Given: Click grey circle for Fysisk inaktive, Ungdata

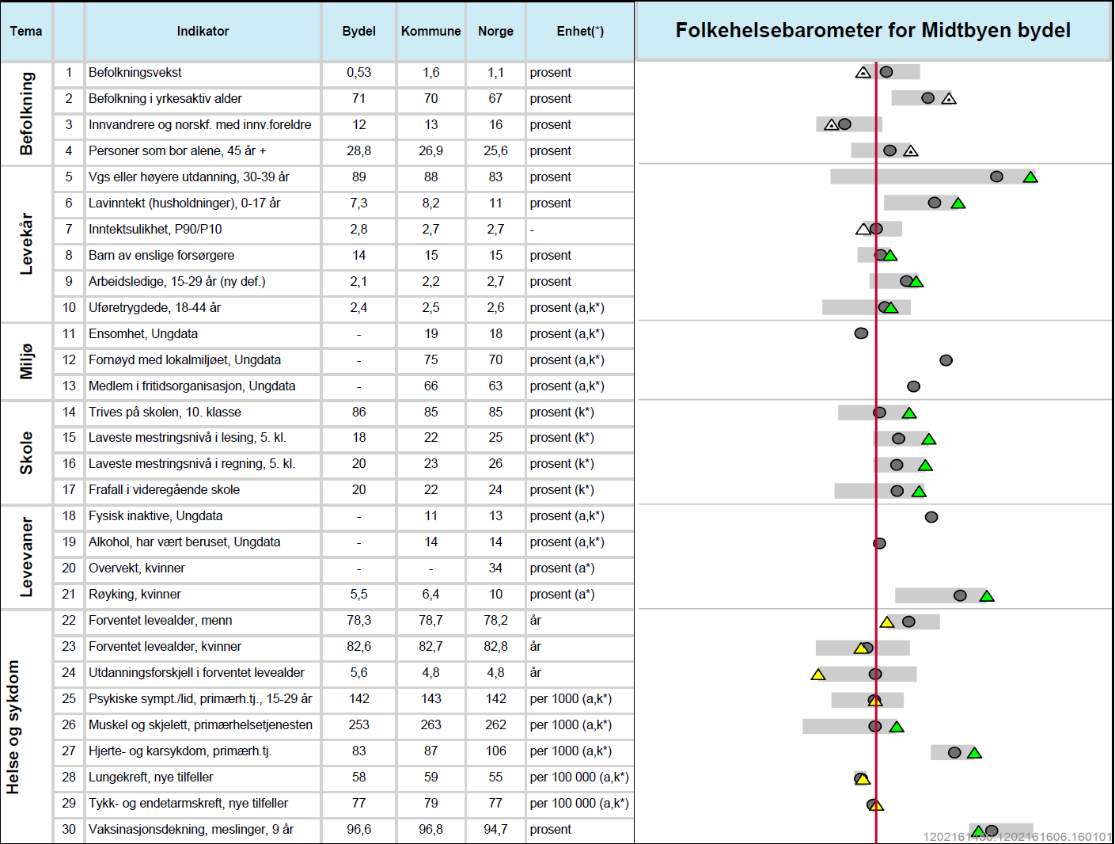Looking at the screenshot, I should (931, 517).
